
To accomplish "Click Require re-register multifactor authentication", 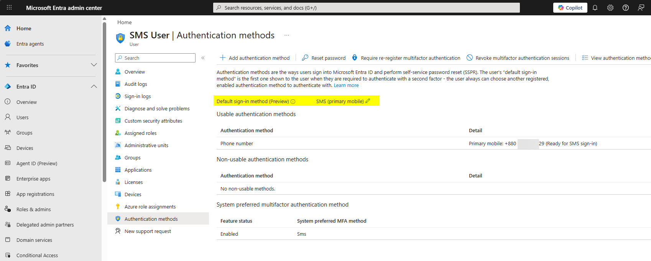I will [x=406, y=58].
